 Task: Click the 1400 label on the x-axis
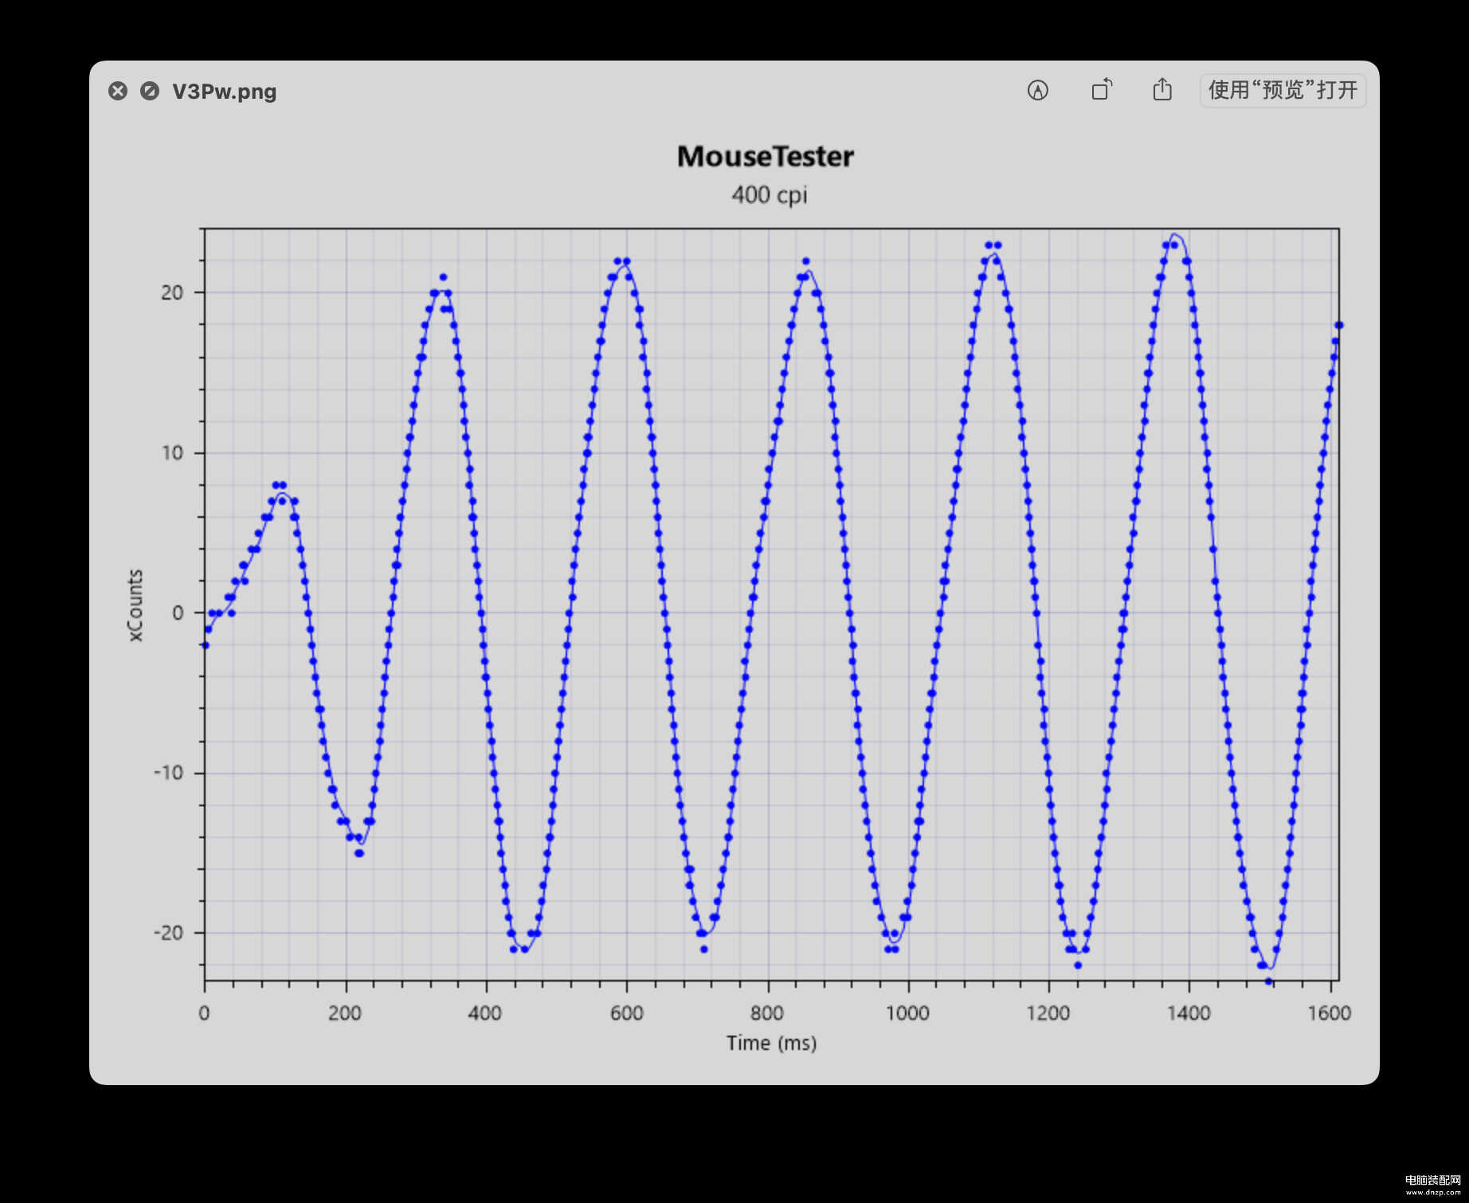[1189, 1013]
